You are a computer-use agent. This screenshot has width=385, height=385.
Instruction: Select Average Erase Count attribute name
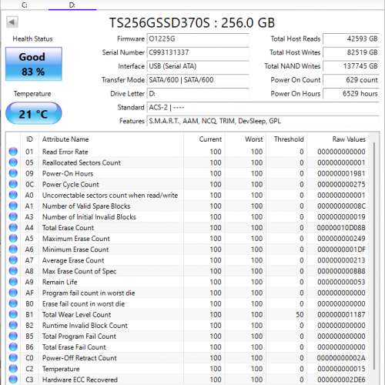(73, 260)
